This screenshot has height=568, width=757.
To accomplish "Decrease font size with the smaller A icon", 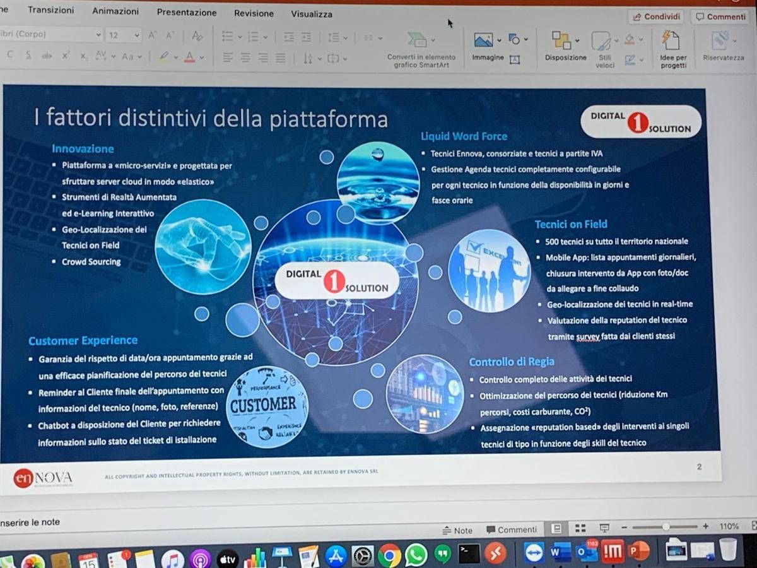I will 170,36.
